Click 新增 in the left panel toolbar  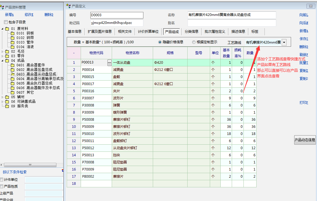pos(9,15)
